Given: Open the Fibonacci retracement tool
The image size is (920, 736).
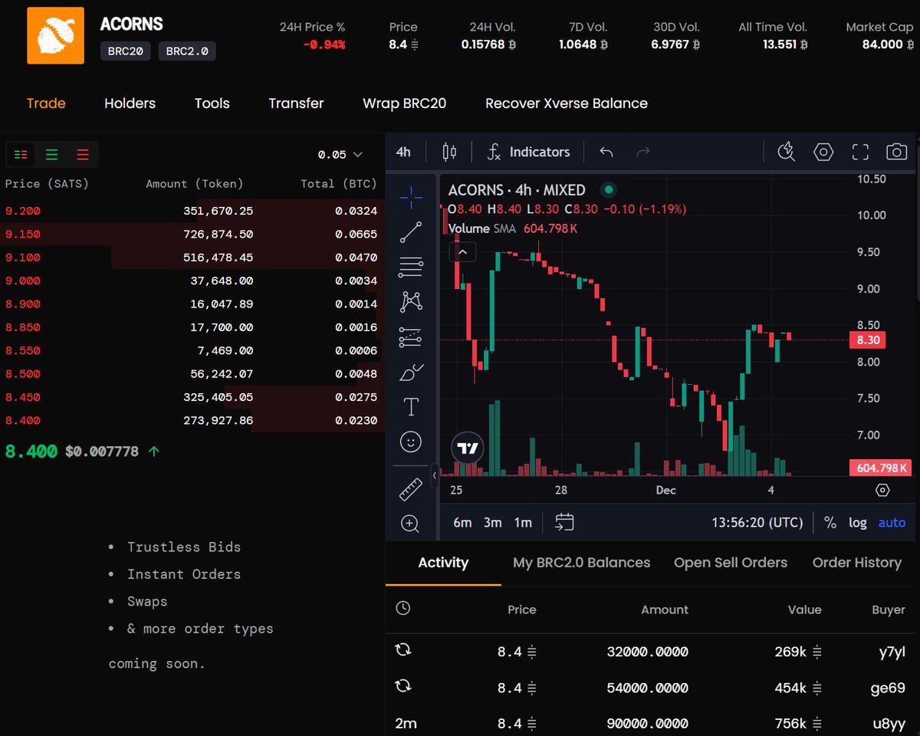Looking at the screenshot, I should point(411,267).
